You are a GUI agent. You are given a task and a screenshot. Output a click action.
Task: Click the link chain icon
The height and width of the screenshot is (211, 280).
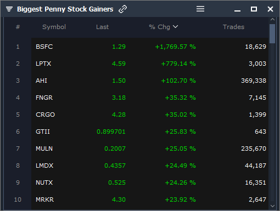(122, 9)
